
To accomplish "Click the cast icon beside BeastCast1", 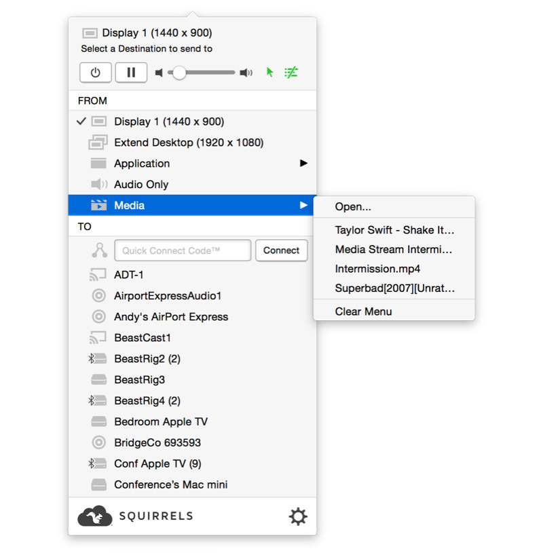I will (98, 338).
